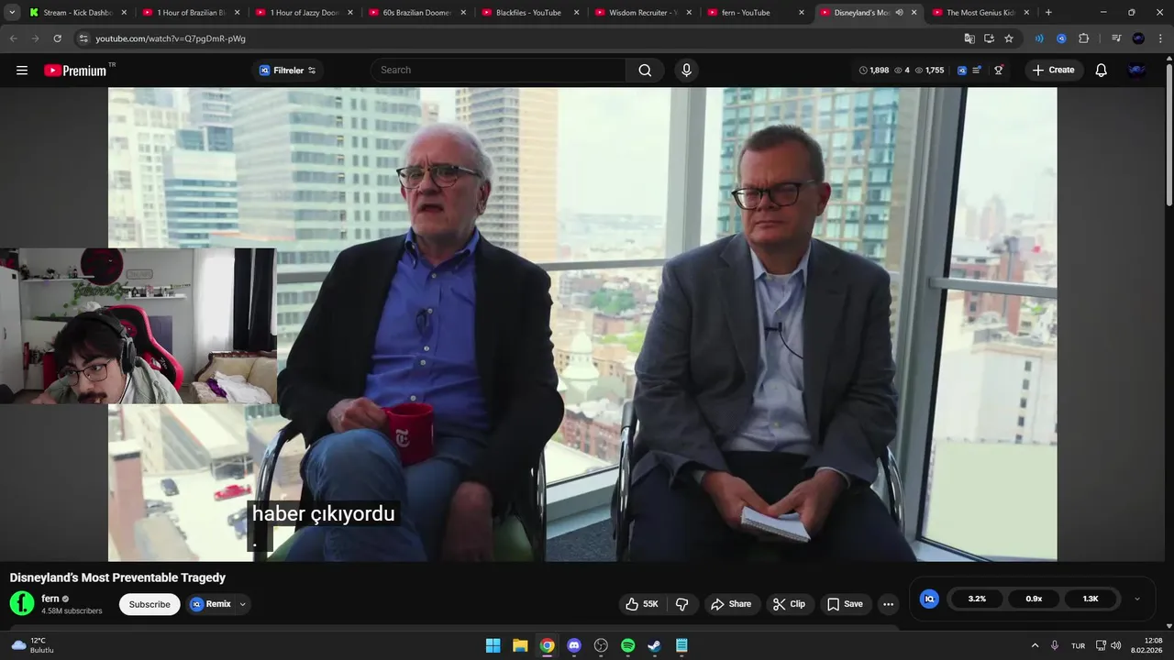
Task: Open the notifications bell
Action: pos(1101,71)
